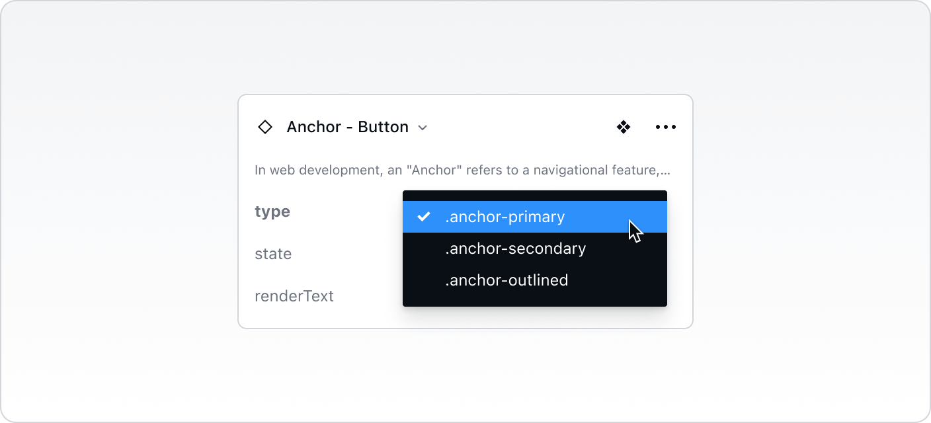Viewport: 931px width, 423px height.
Task: Click empty white space below the renderText label
Action: click(317, 317)
